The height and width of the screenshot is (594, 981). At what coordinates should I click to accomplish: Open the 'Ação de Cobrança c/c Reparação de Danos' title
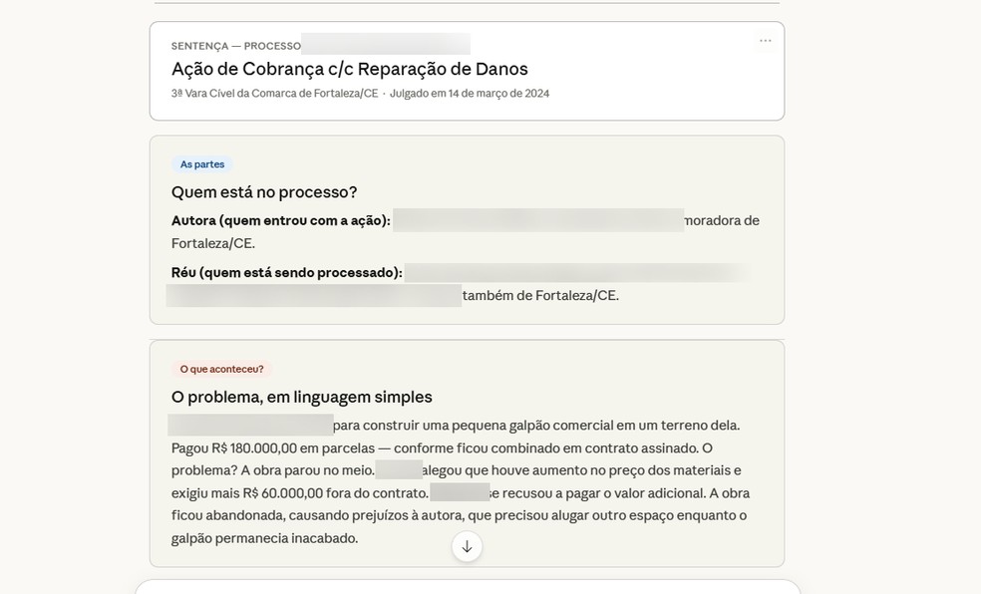click(349, 68)
